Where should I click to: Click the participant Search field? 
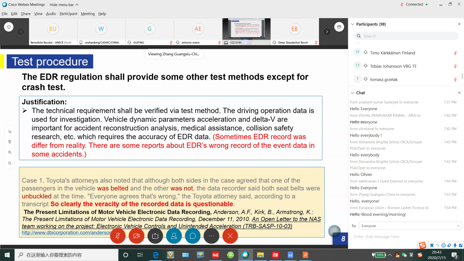408,36
